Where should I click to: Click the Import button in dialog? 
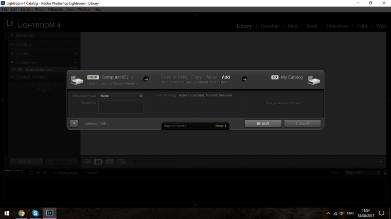[x=263, y=124]
